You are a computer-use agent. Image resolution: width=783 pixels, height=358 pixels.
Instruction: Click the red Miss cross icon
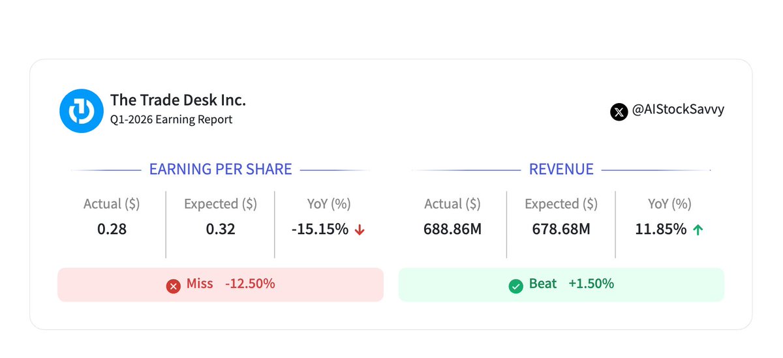[173, 286]
